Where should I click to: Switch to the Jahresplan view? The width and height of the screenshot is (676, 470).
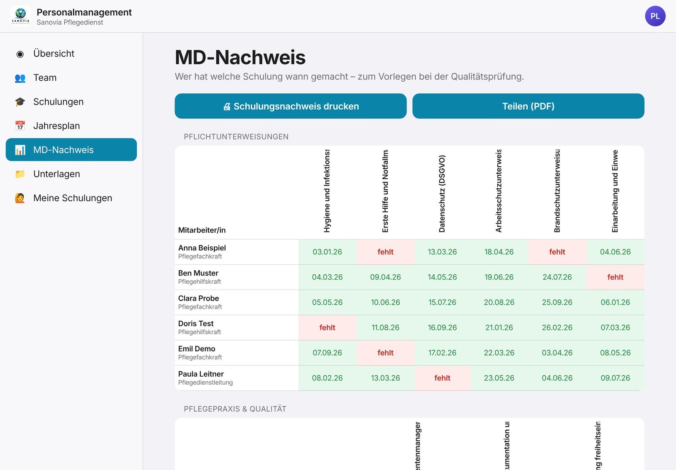pos(71,126)
